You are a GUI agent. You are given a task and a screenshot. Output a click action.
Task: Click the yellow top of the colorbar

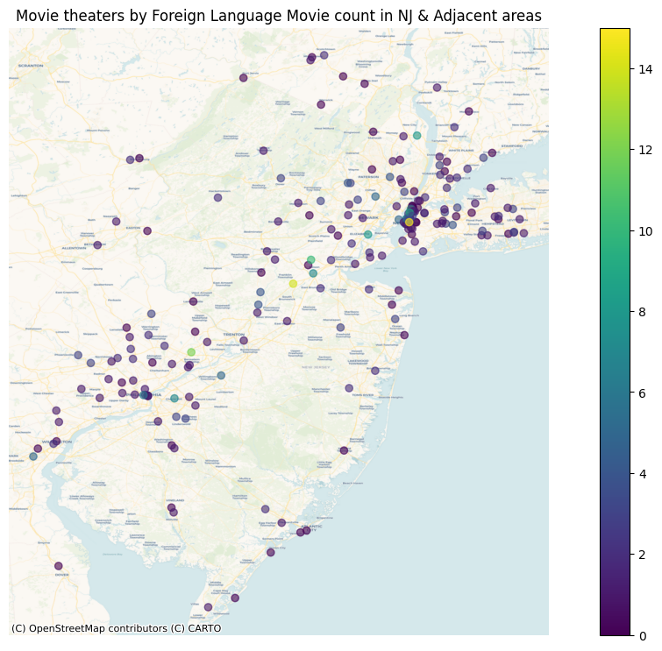pyautogui.click(x=615, y=33)
